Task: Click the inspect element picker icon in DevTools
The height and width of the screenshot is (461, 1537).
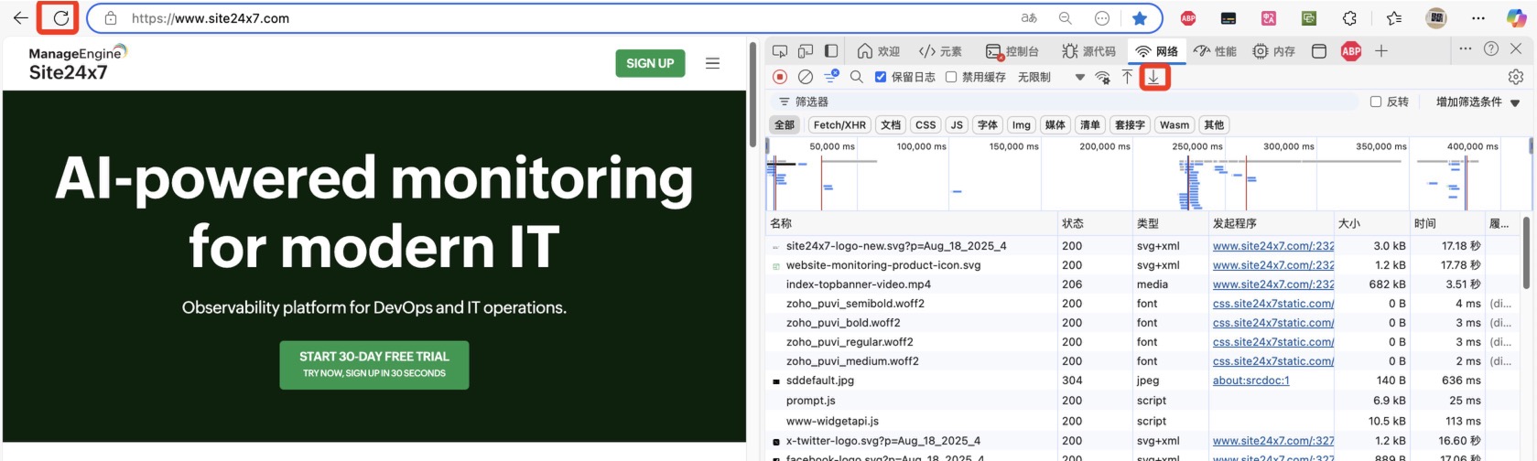Action: [780, 51]
